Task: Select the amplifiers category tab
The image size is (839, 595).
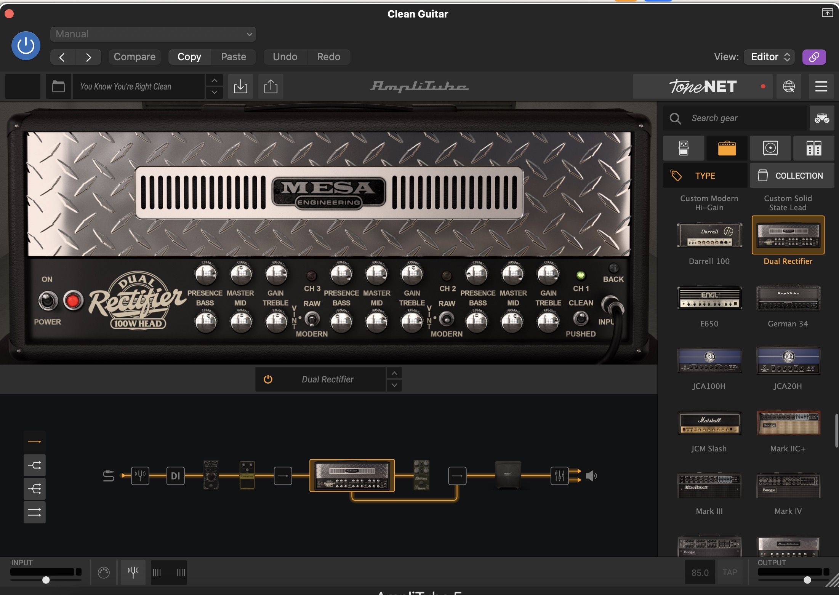Action: pyautogui.click(x=727, y=148)
